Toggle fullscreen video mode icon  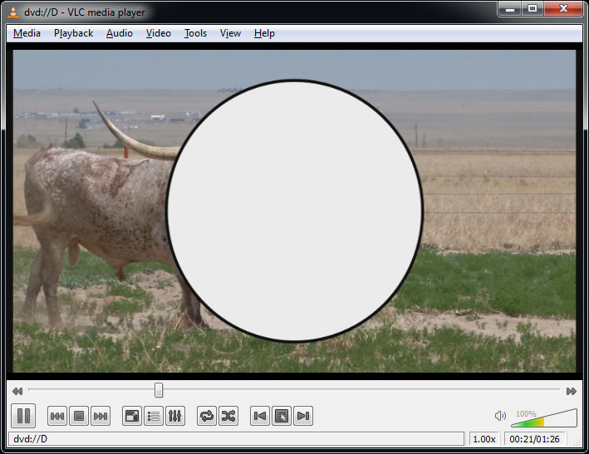click(132, 416)
